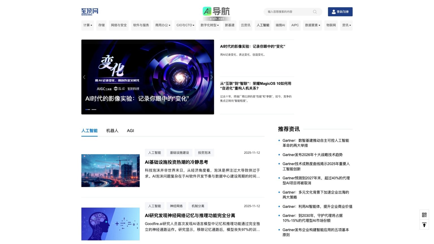
Task: Click the QR code icon at bottom right
Action: [x=424, y=215]
